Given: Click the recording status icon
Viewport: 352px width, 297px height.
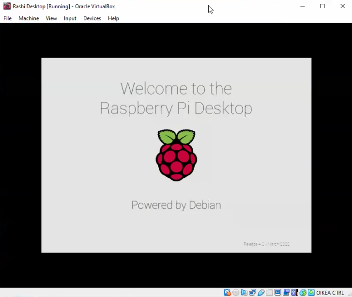Looking at the screenshot, I should click(286, 293).
